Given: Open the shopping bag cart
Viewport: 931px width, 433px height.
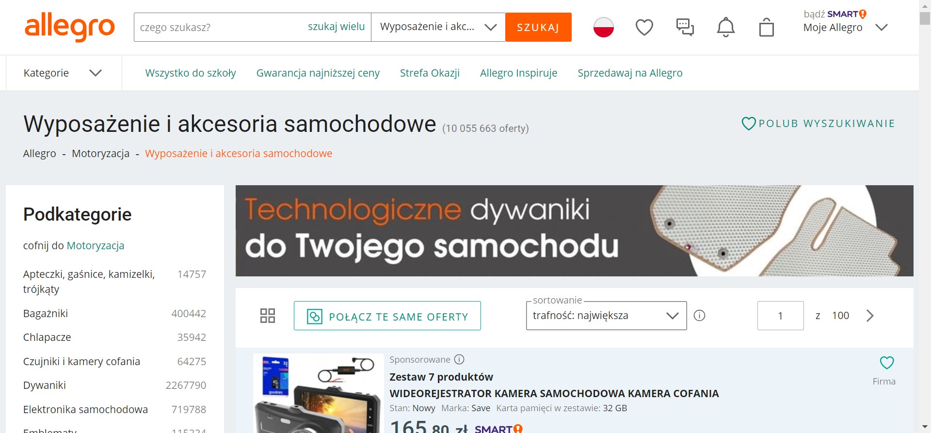Looking at the screenshot, I should tap(767, 27).
